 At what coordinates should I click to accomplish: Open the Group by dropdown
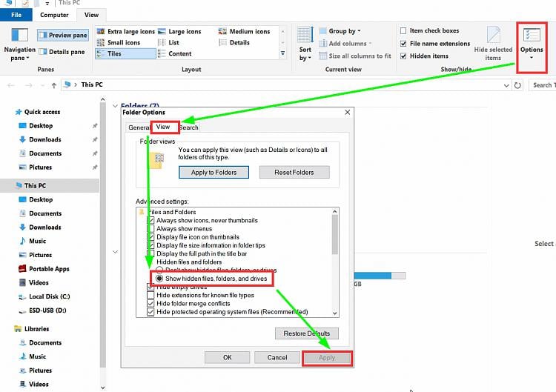pyautogui.click(x=340, y=31)
